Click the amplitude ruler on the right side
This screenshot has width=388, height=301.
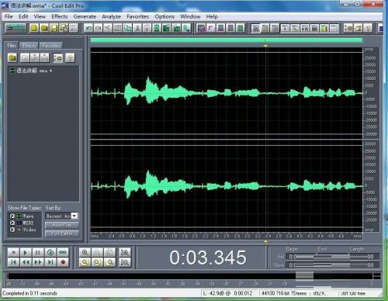click(x=371, y=140)
